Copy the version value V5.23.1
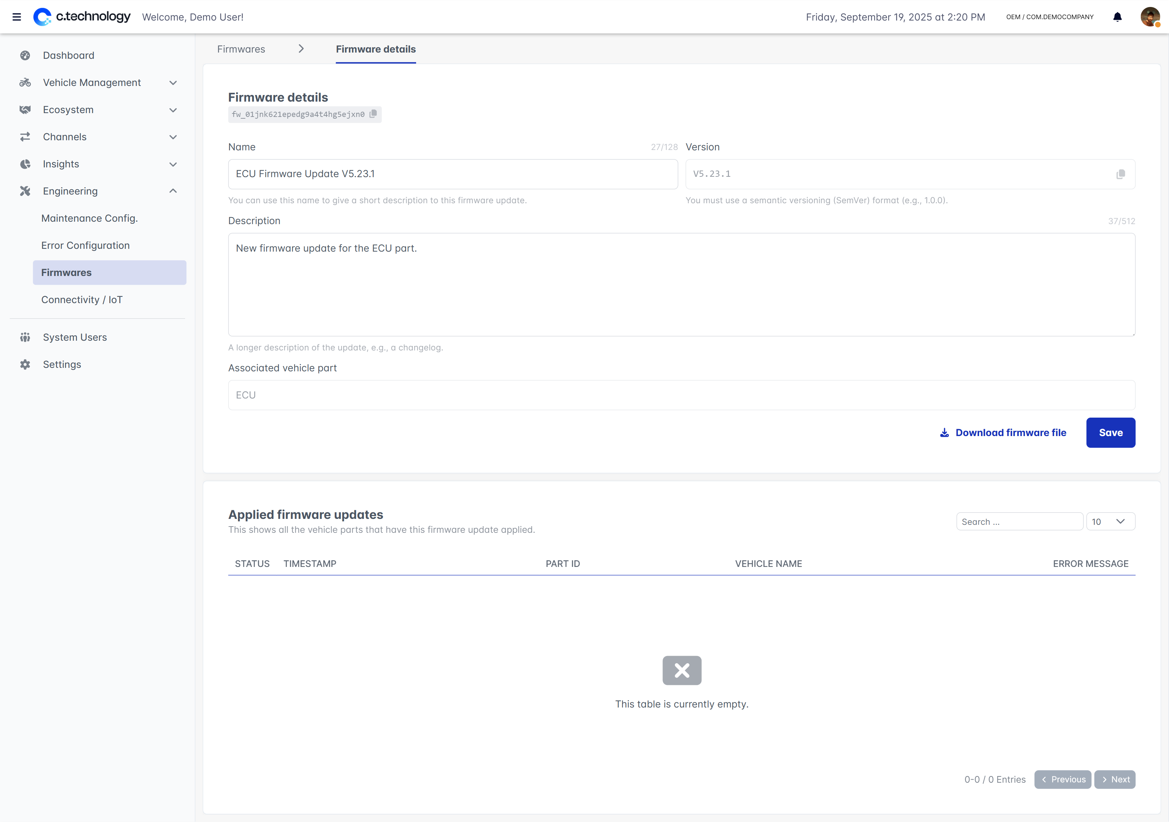Screen dimensions: 1169x822 pos(1120,174)
